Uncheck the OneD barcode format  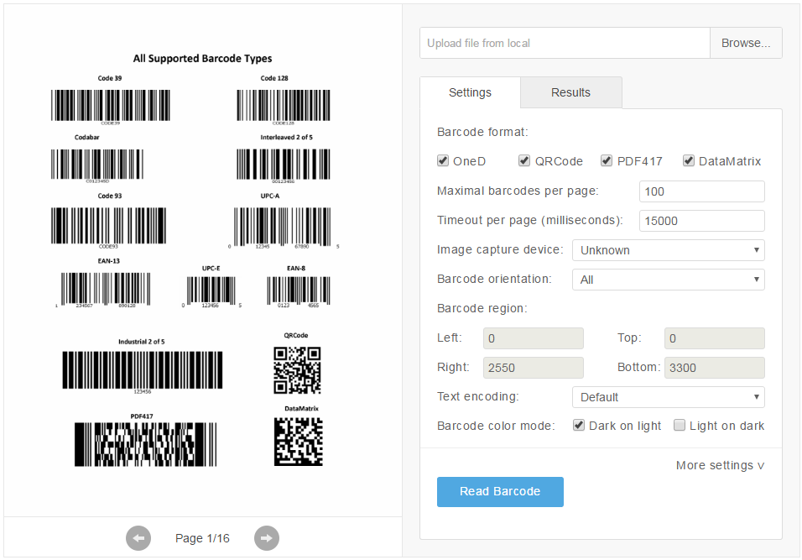(443, 160)
